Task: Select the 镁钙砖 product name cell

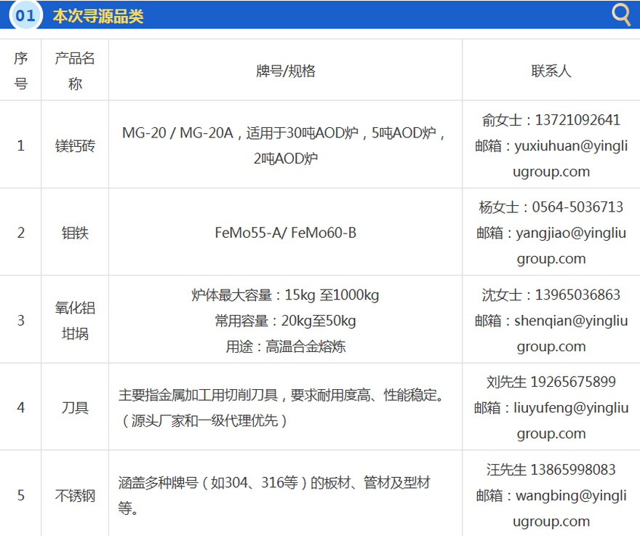Action: click(x=75, y=145)
